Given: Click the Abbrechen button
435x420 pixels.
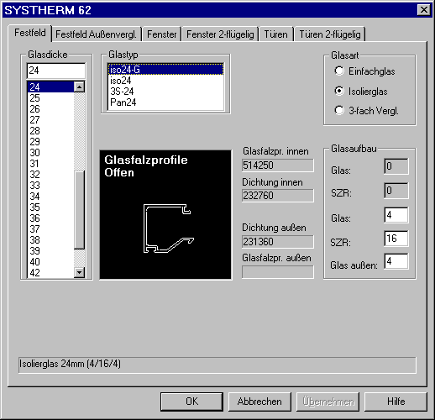Looking at the screenshot, I should point(259,402).
